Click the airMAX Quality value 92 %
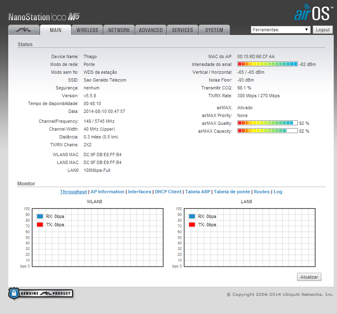 click(304, 123)
